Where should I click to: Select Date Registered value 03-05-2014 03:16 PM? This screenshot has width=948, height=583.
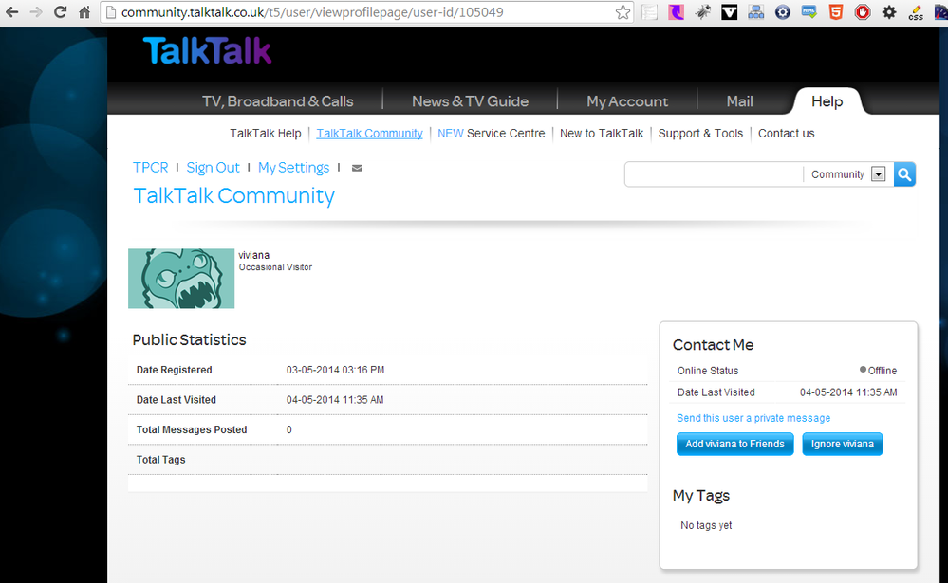pos(336,370)
